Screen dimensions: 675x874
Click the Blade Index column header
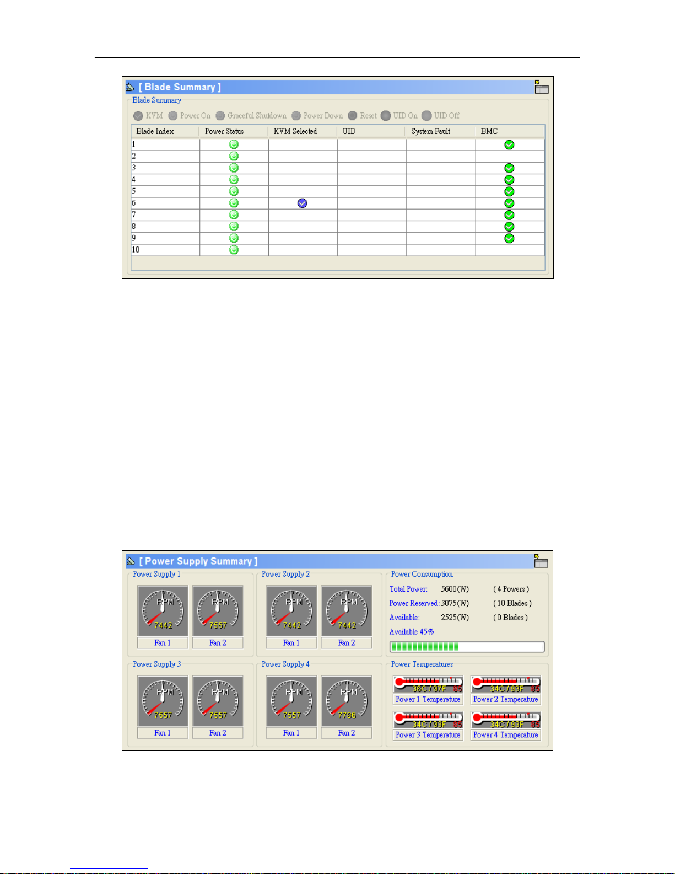(x=165, y=131)
